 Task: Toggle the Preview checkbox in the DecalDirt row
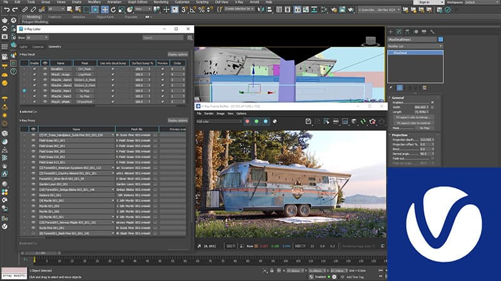point(162,69)
